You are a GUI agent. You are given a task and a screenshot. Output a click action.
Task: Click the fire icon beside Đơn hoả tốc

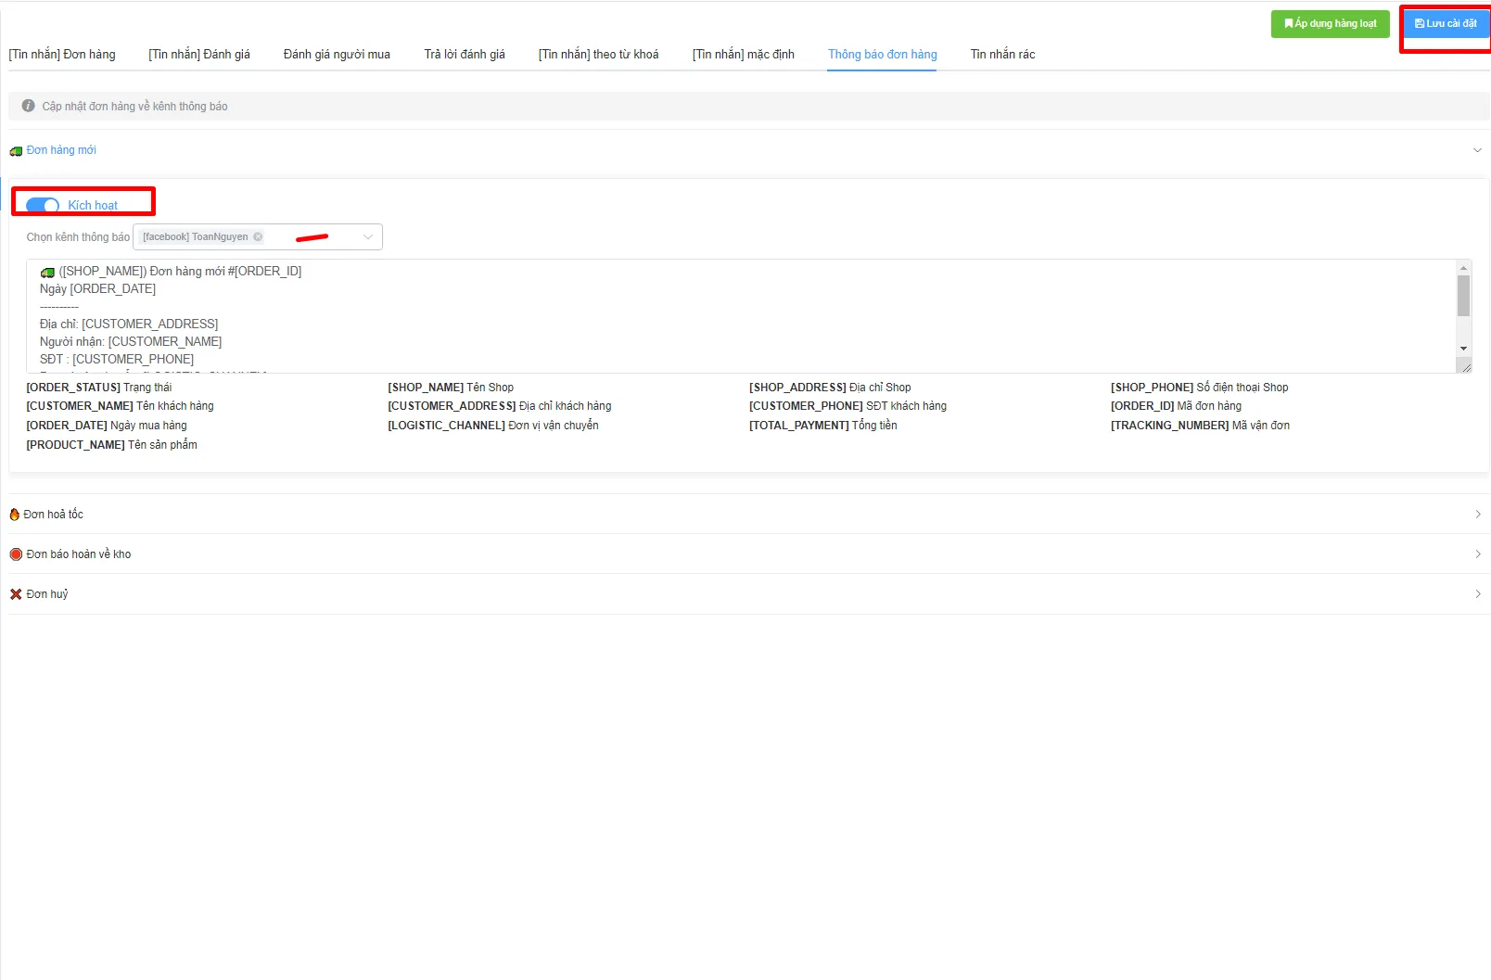tap(15, 515)
